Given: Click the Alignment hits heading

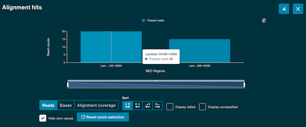Looking at the screenshot, I should (x=22, y=8).
